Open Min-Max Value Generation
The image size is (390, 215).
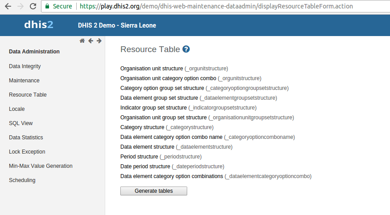click(x=41, y=166)
